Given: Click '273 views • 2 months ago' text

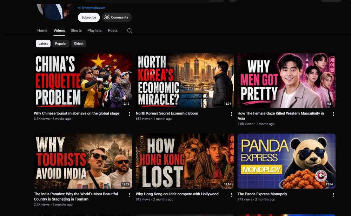Looking at the screenshot, I should click(256, 199).
